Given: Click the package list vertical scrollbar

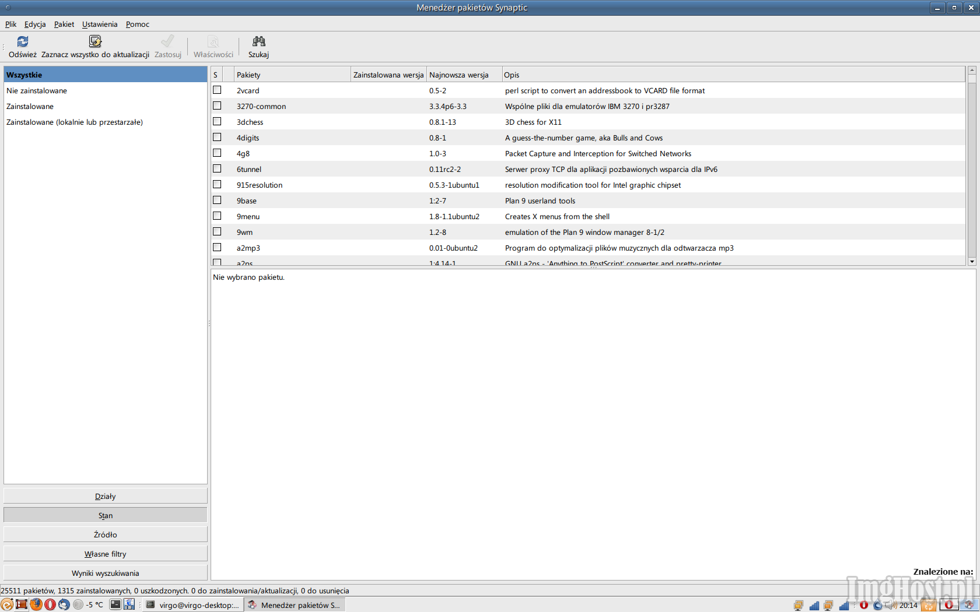Looking at the screenshot, I should [972, 166].
